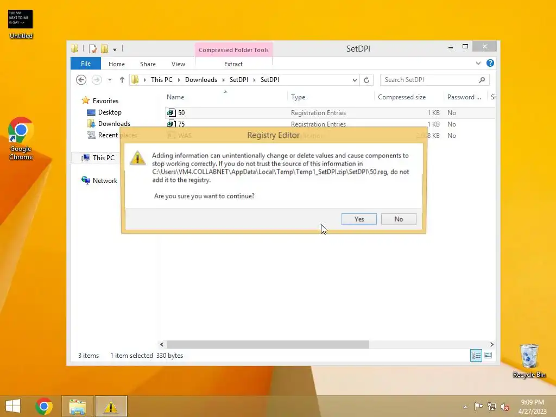Expand the ribbon with chevron
The image size is (556, 417).
(x=478, y=63)
